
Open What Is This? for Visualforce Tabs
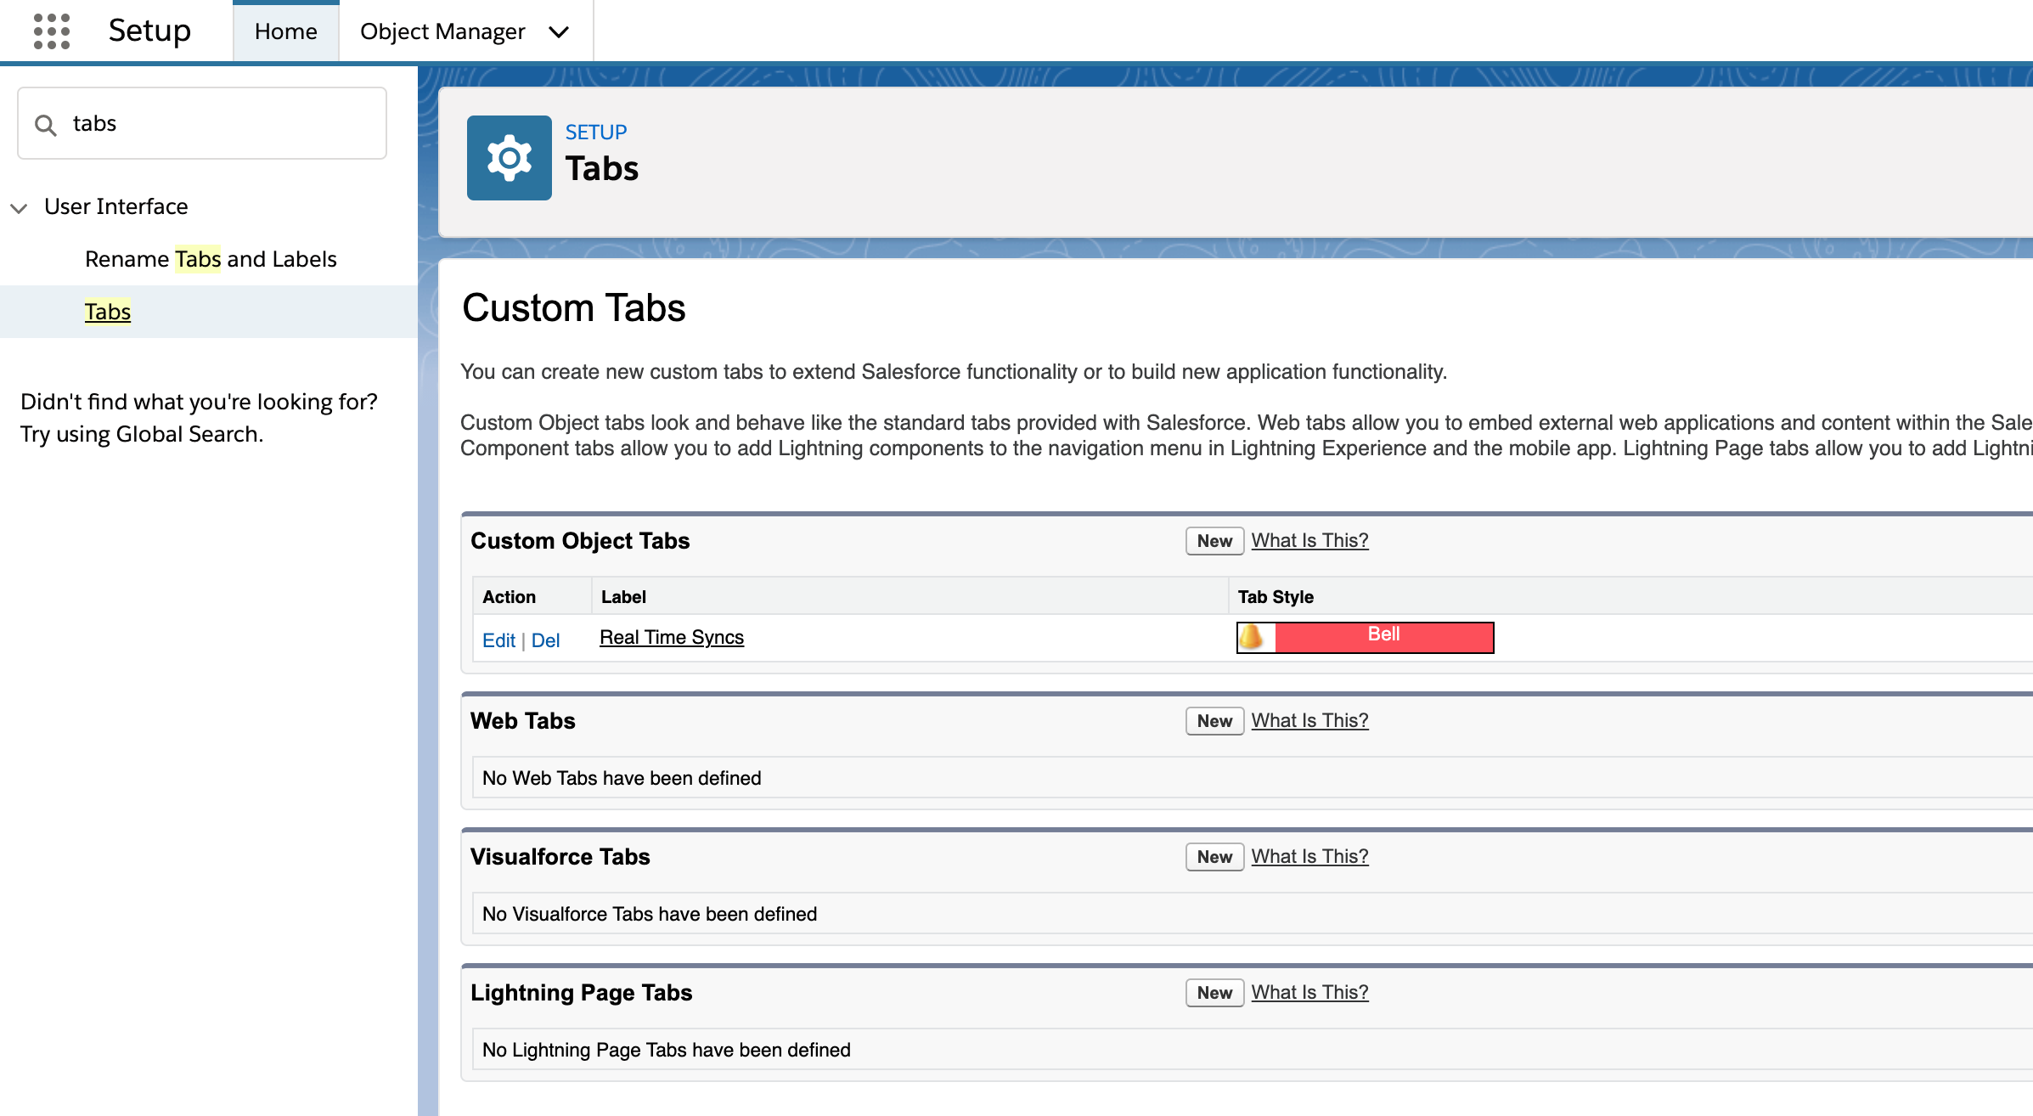(x=1309, y=856)
